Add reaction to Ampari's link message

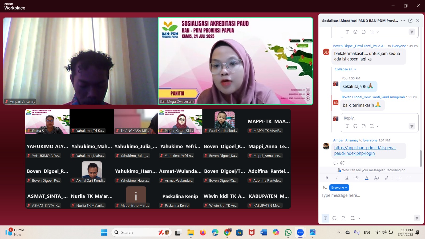(342, 163)
